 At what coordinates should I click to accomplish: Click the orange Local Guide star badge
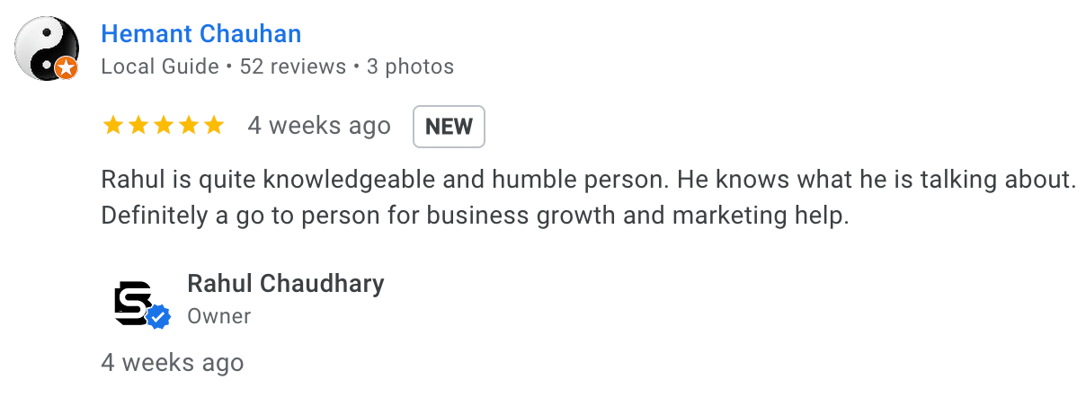66,67
